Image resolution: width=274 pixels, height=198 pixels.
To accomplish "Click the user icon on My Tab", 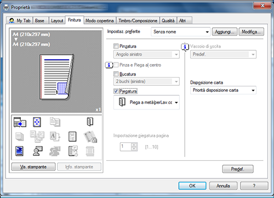I will 12,21.
